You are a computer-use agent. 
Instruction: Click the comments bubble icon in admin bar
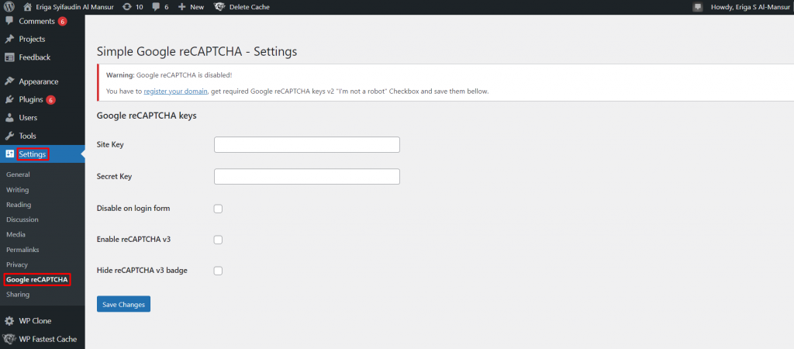[155, 6]
